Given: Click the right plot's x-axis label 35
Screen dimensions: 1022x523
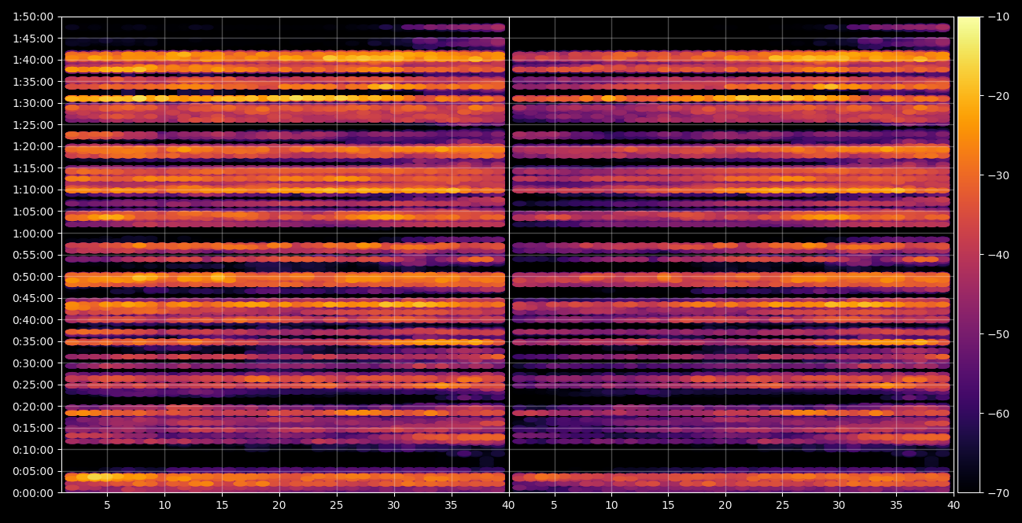Looking at the screenshot, I should point(897,506).
